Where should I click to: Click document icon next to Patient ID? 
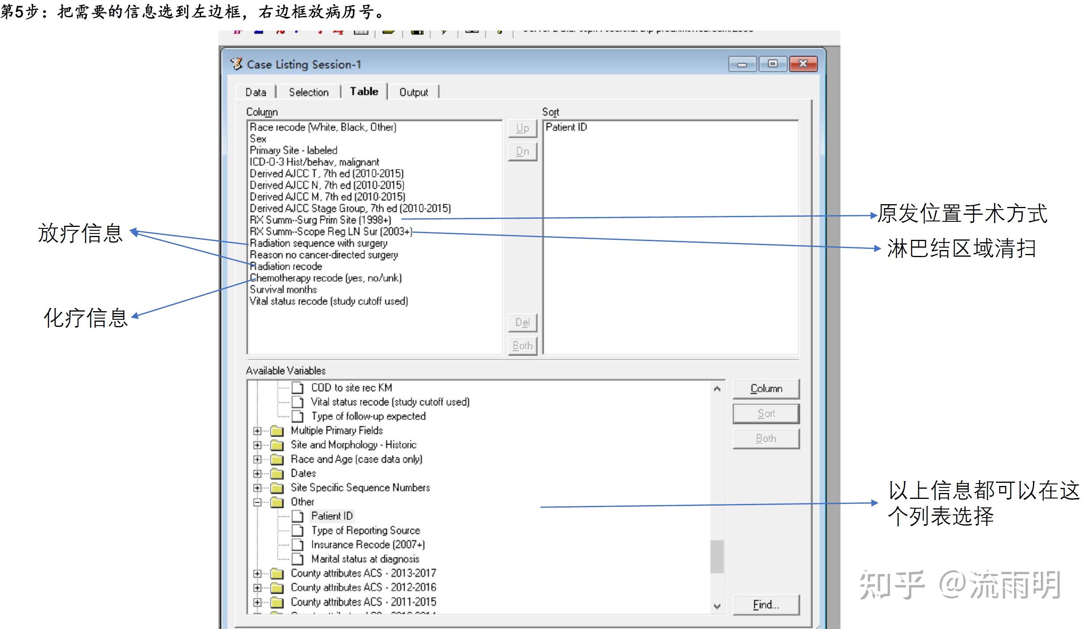[x=297, y=516]
